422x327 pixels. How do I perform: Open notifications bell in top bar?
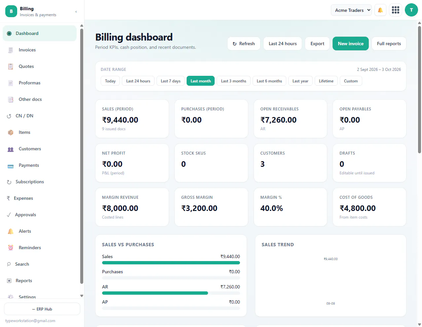click(x=380, y=10)
